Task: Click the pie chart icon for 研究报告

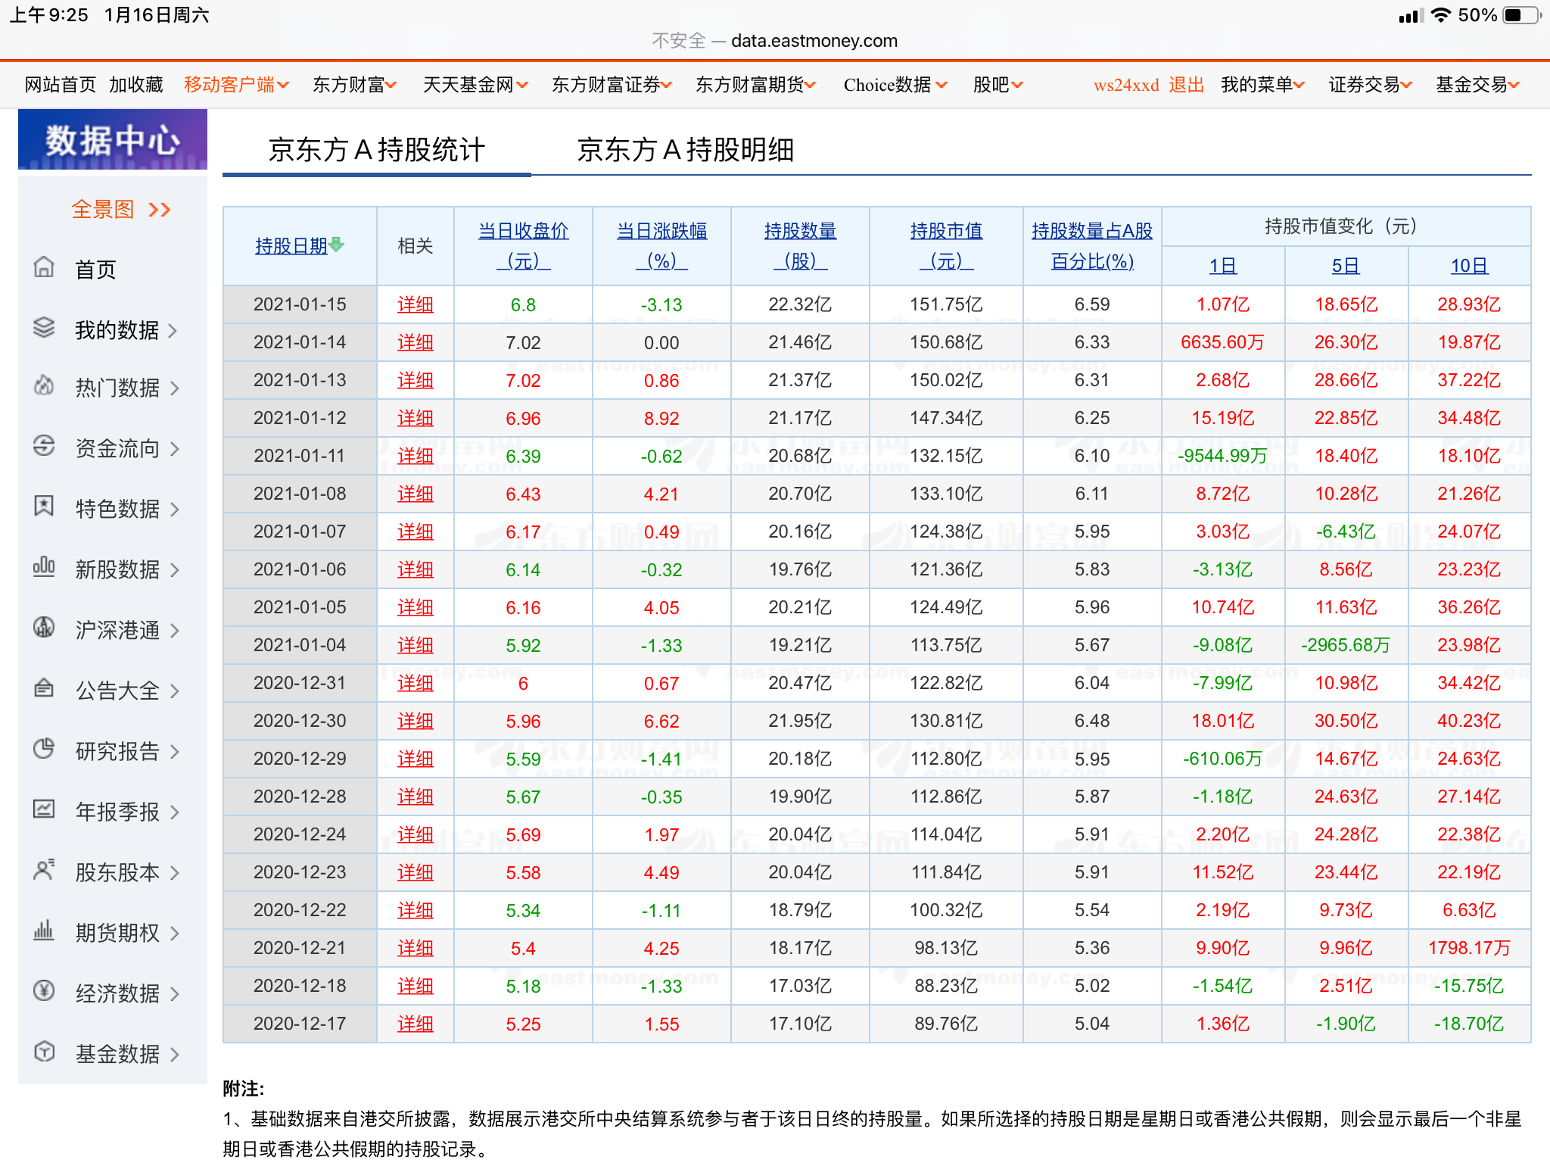Action: click(x=44, y=749)
